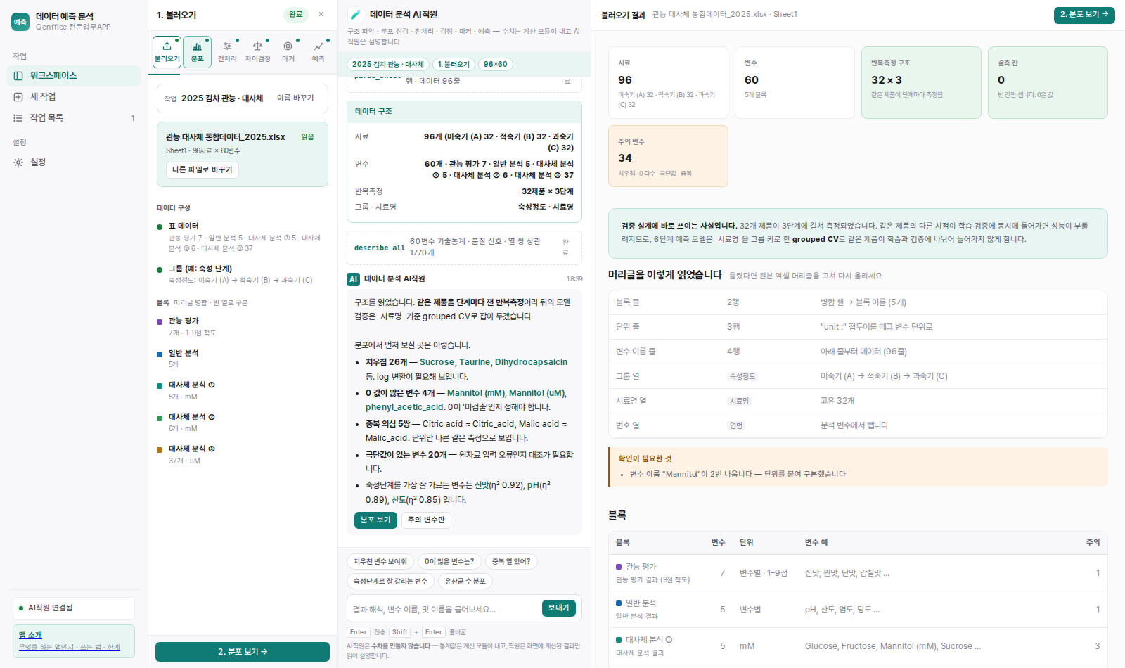This screenshot has height=668, width=1125.
Task: Click 주의 변수만 button in chat
Action: point(426,520)
